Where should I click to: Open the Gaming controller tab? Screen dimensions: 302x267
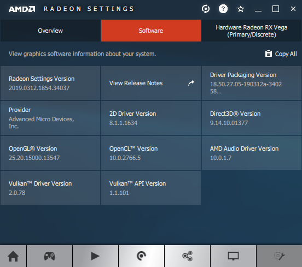click(x=49, y=256)
